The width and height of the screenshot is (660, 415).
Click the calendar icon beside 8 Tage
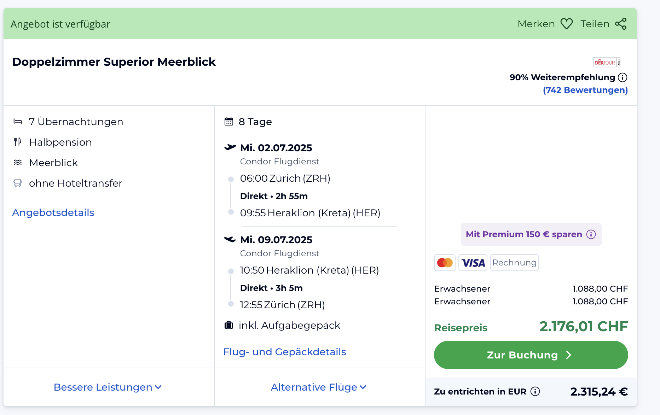tap(229, 122)
